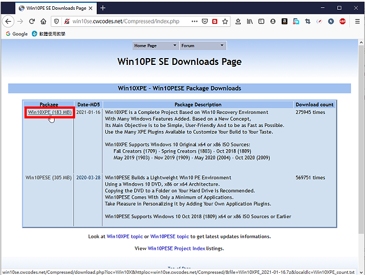
Task: Click the dark blue circle extension icon
Action: coord(331,22)
